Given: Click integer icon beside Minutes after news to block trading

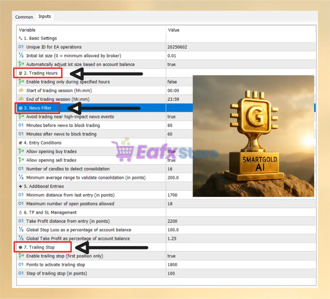Looking at the screenshot, I should 21,134.
